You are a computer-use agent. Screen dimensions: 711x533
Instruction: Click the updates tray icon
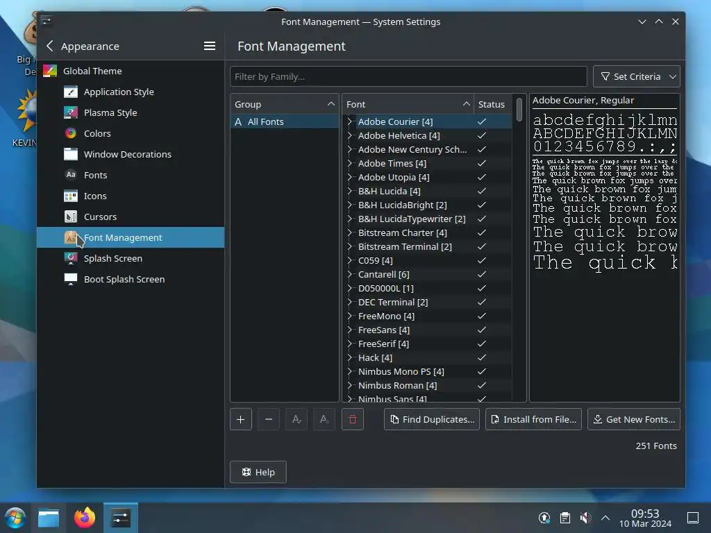click(x=544, y=518)
